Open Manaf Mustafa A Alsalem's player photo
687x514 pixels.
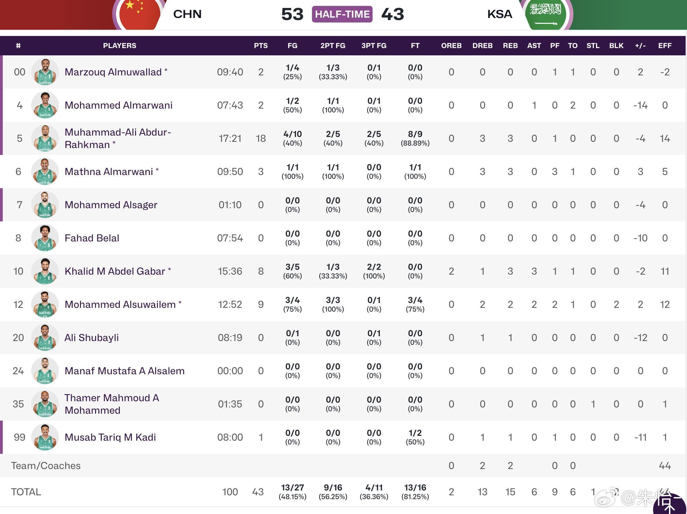pyautogui.click(x=45, y=371)
